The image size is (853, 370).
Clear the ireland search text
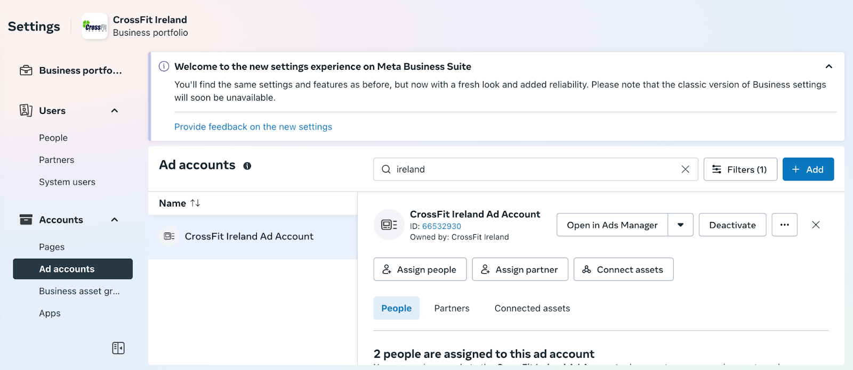tap(685, 169)
